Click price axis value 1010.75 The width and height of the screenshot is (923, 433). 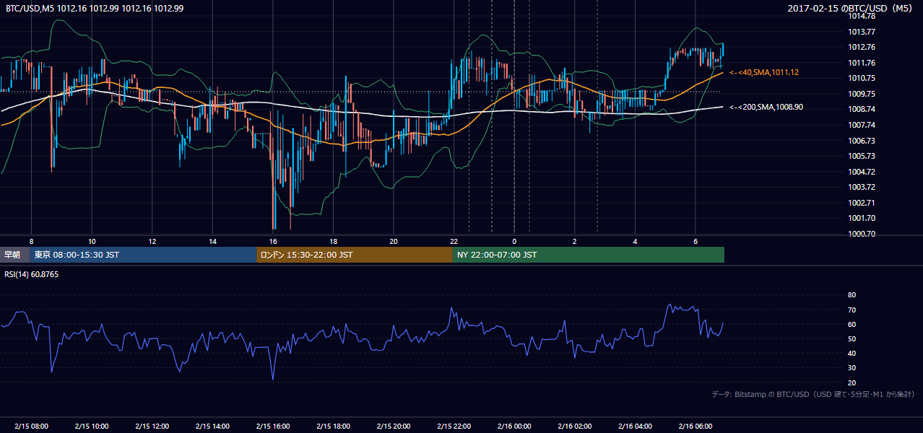pyautogui.click(x=863, y=78)
